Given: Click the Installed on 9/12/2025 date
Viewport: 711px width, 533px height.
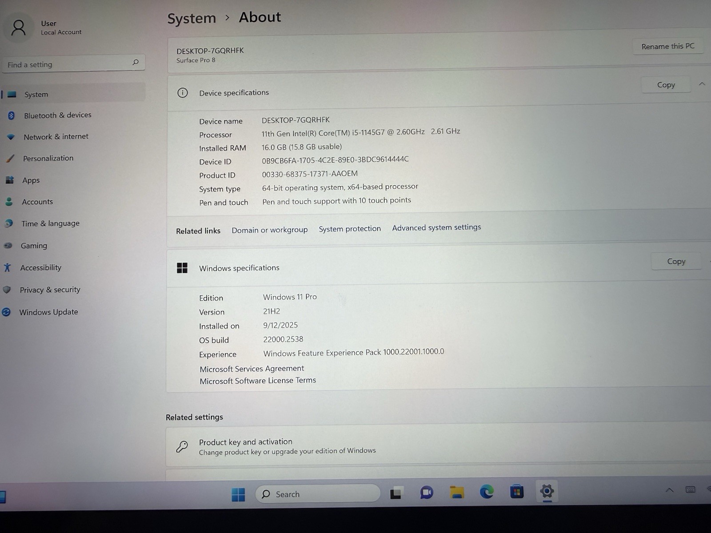Looking at the screenshot, I should tap(280, 325).
